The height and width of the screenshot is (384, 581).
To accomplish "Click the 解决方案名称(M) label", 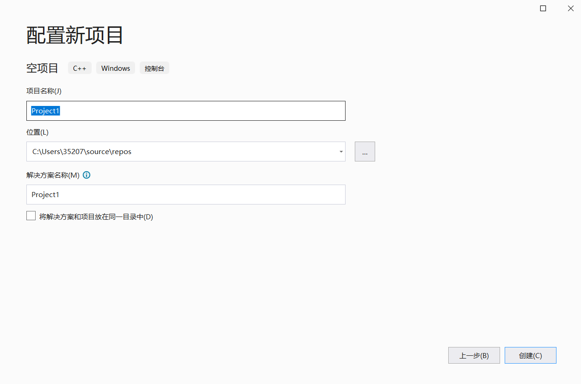I will point(53,175).
